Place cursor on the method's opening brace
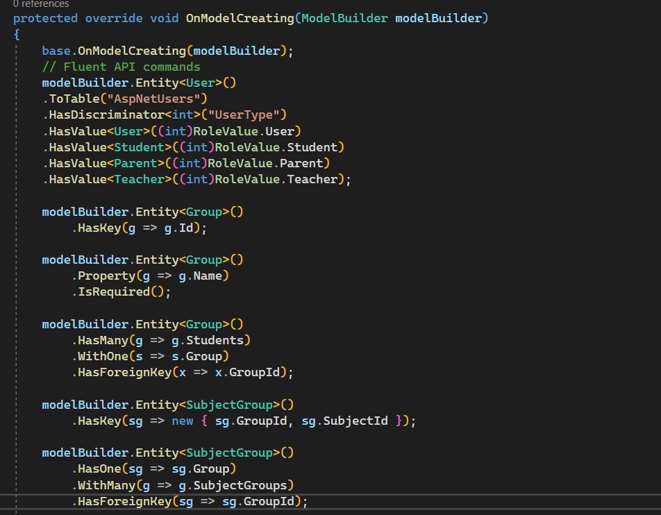 (17, 34)
